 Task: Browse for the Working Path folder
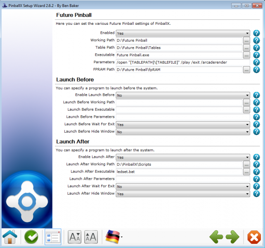click(x=246, y=41)
